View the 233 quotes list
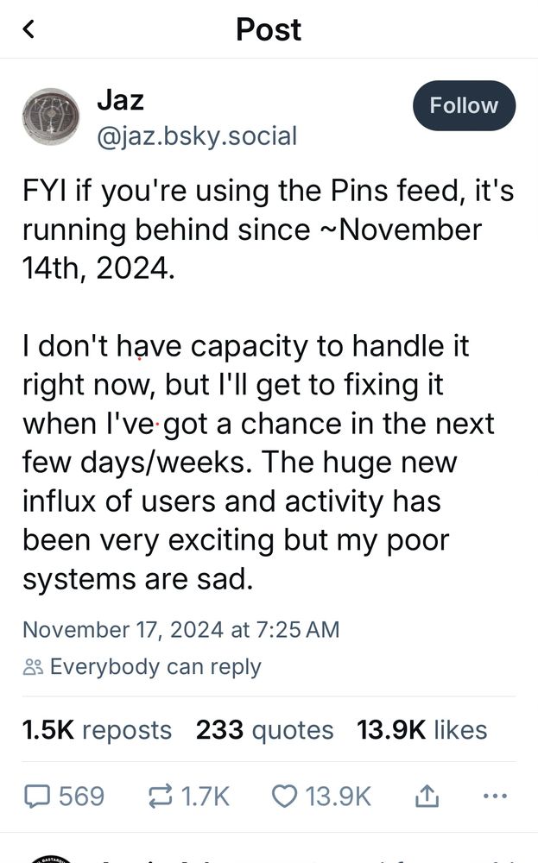The width and height of the screenshot is (538, 863). point(265,730)
